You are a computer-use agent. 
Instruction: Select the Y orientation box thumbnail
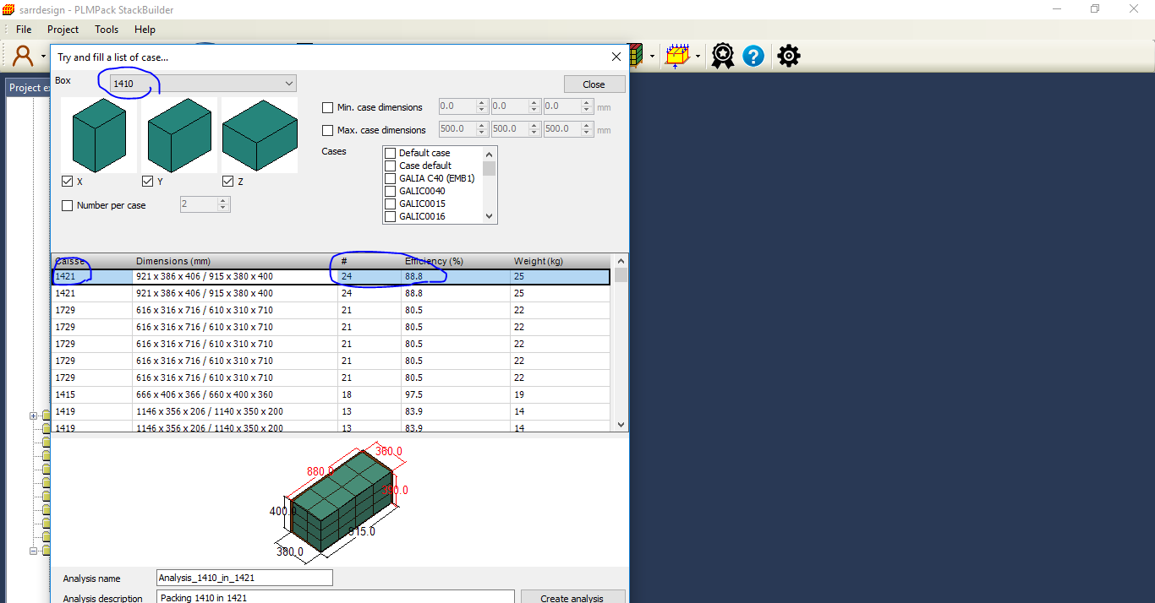(179, 135)
